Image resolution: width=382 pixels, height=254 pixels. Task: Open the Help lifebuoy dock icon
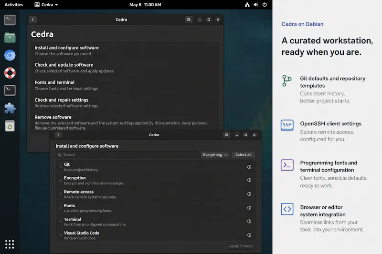[x=10, y=73]
